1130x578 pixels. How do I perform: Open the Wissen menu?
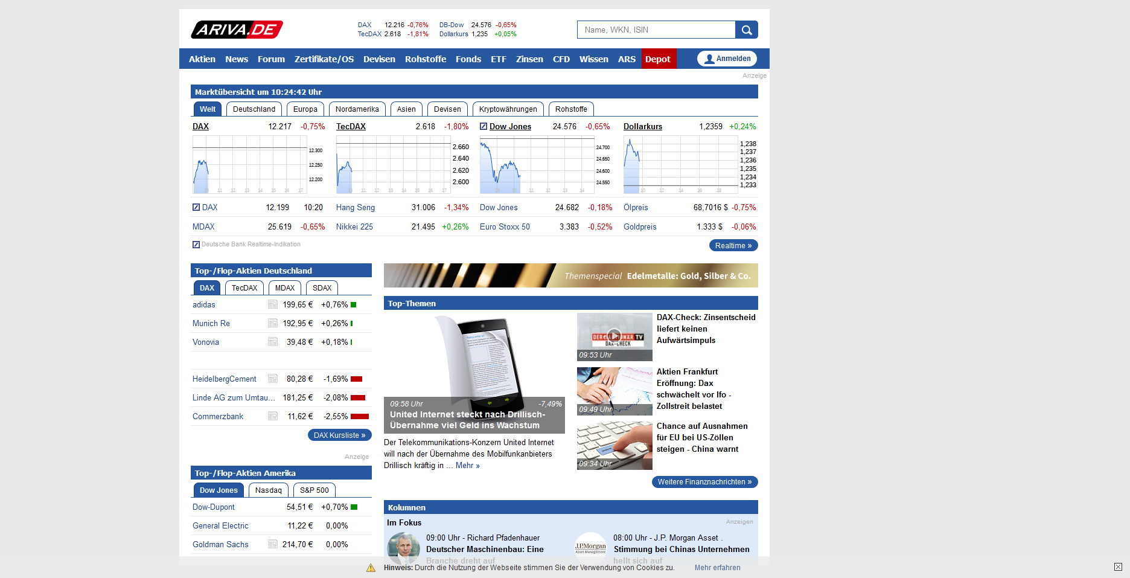click(594, 59)
